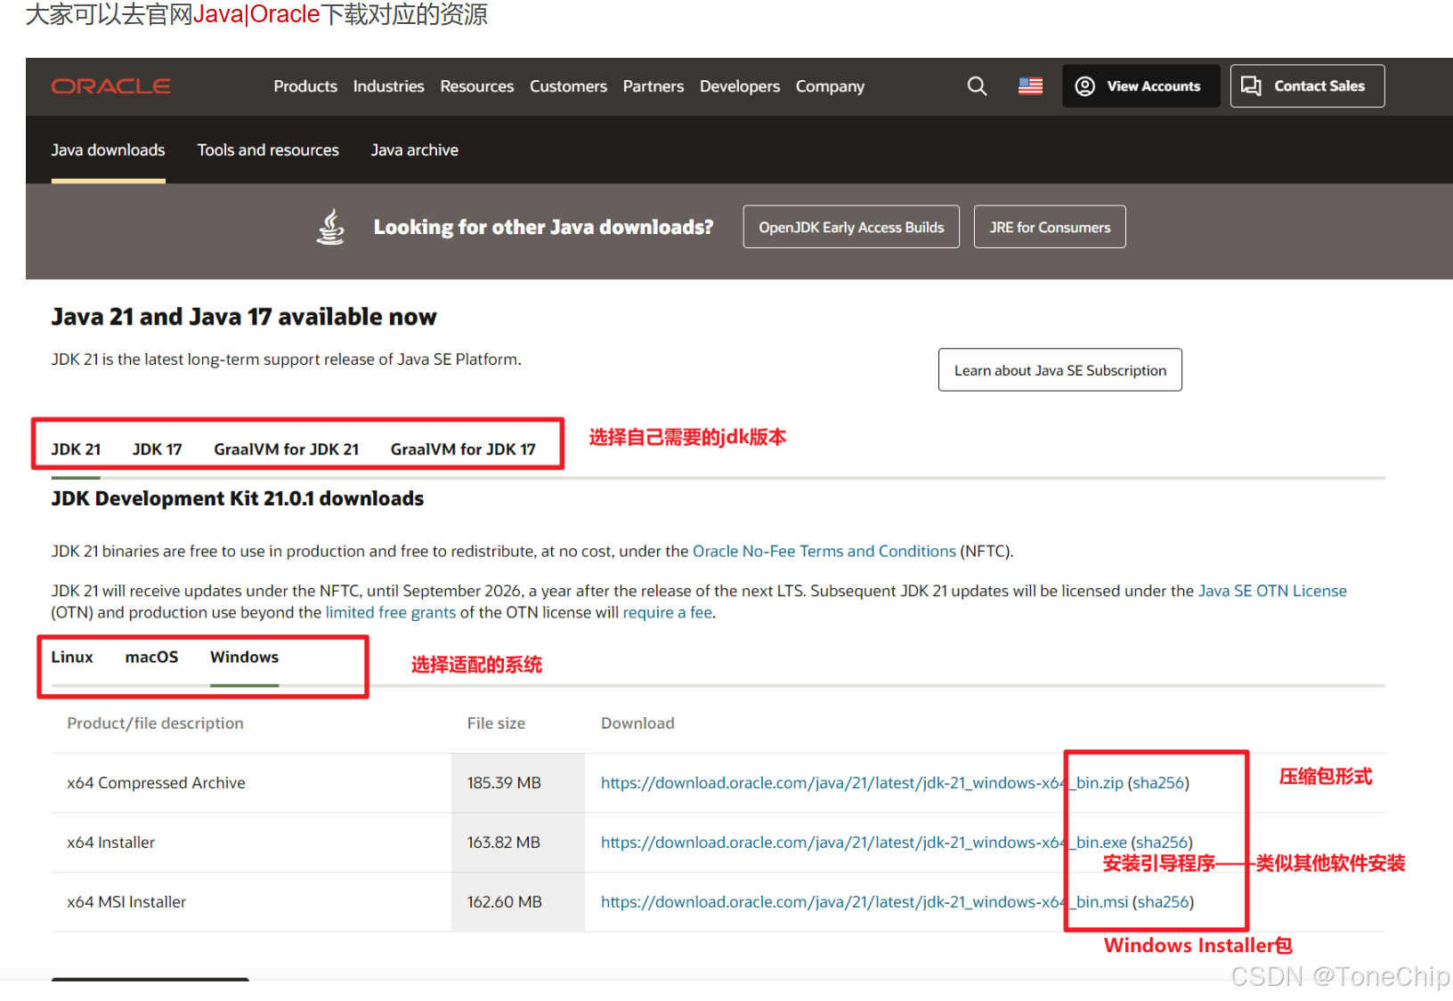Select the US flag country icon

[x=1030, y=86]
